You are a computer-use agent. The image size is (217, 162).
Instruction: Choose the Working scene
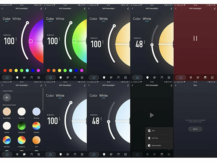tap(36, 112)
